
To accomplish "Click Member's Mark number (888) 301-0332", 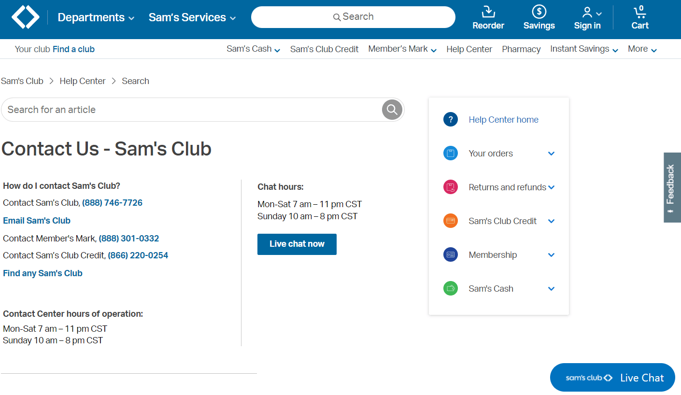I will 129,239.
